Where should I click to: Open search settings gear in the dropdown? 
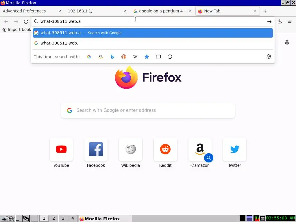pos(269,57)
